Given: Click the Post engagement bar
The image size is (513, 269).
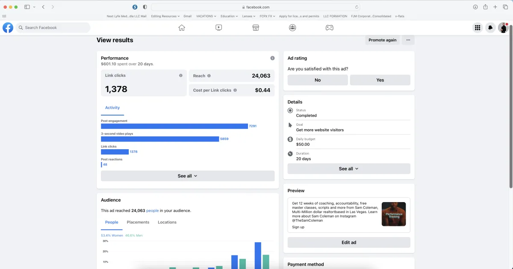Looking at the screenshot, I should click(174, 126).
